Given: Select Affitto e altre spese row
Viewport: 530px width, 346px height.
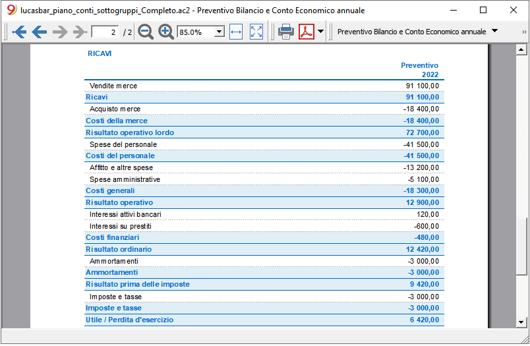Looking at the screenshot, I should click(x=264, y=167).
